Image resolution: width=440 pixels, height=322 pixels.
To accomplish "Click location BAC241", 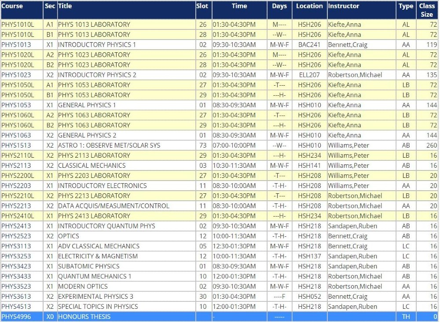I will click(309, 44).
